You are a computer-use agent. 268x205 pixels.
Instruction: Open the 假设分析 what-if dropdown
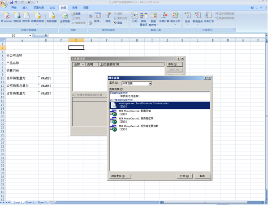pyautogui.click(x=175, y=25)
